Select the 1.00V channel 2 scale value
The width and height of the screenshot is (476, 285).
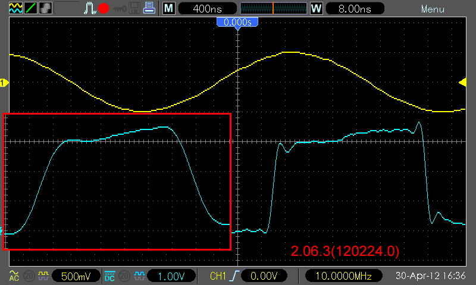(171, 276)
